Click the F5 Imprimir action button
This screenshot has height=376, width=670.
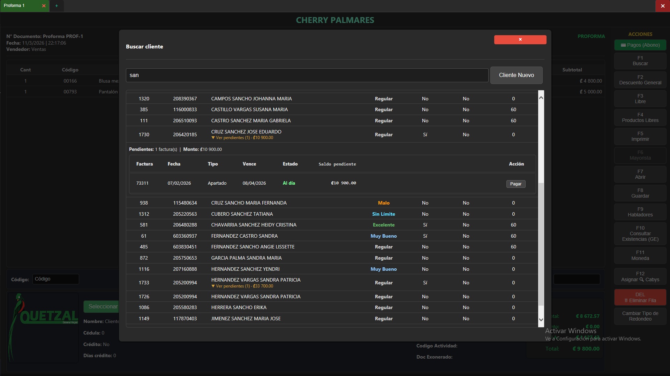pyautogui.click(x=640, y=136)
